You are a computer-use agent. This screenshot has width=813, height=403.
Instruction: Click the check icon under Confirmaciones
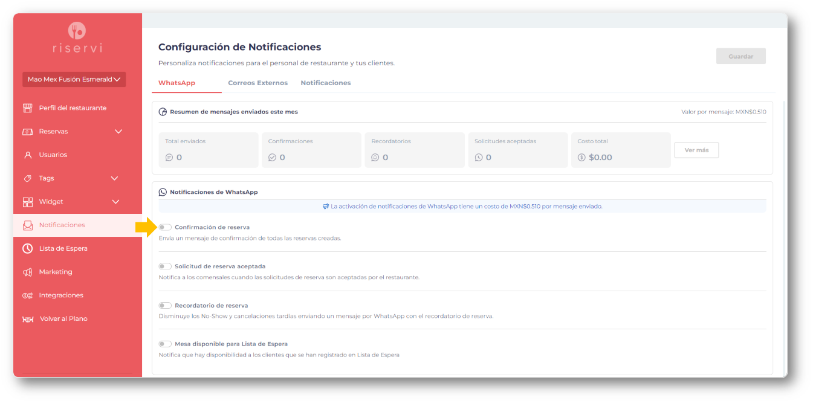click(x=272, y=157)
